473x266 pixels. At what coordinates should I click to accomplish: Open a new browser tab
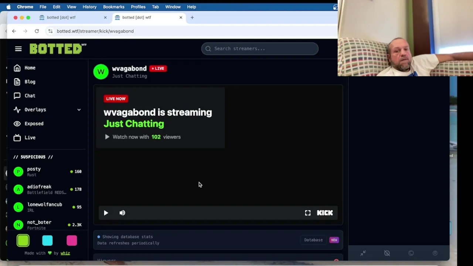(x=192, y=17)
